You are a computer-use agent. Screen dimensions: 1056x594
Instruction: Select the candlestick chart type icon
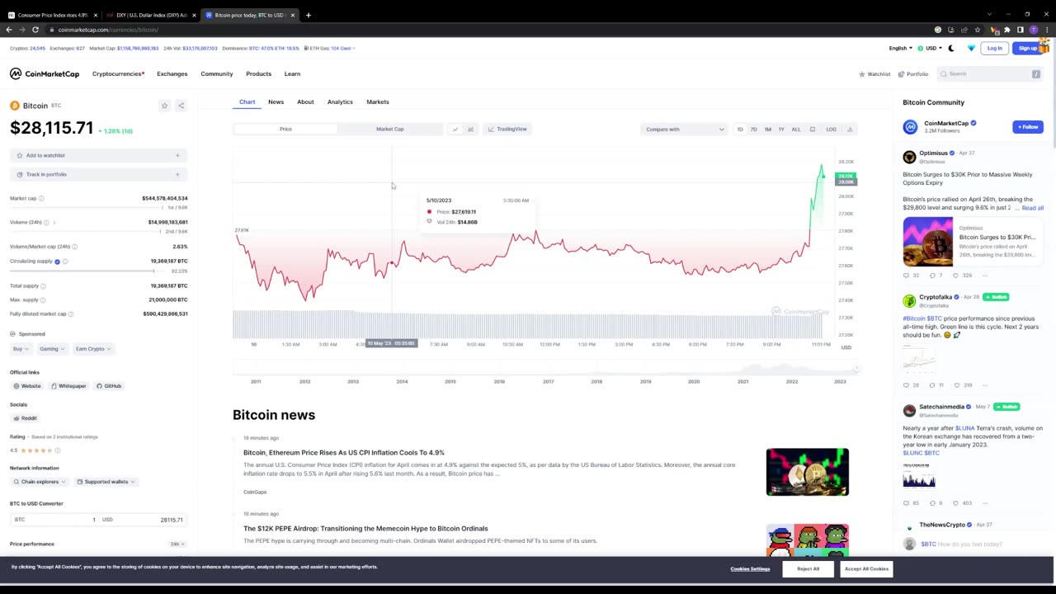(x=470, y=129)
